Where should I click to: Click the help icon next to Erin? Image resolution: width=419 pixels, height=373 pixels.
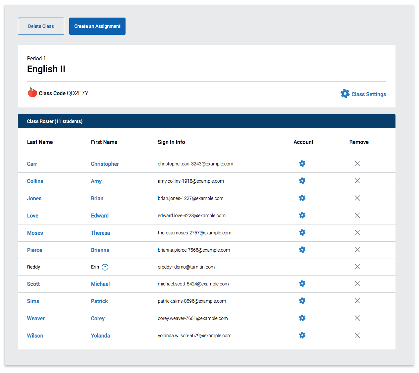click(105, 267)
